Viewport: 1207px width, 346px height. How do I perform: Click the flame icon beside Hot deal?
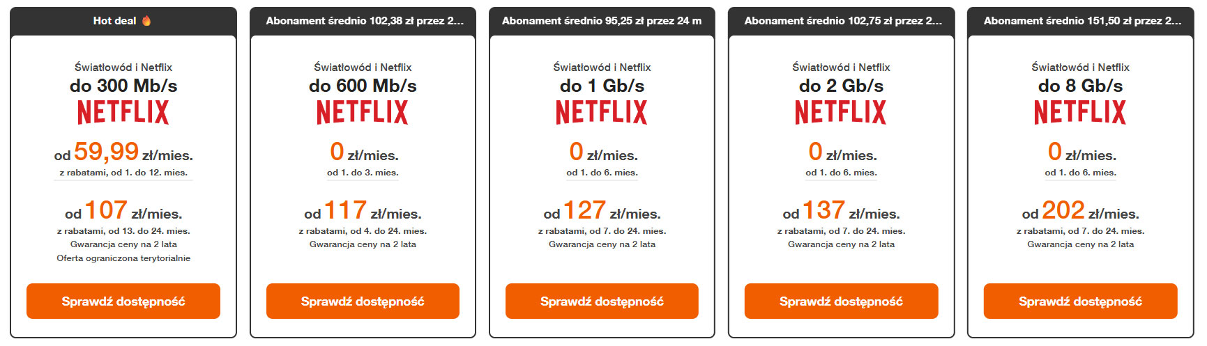[146, 21]
